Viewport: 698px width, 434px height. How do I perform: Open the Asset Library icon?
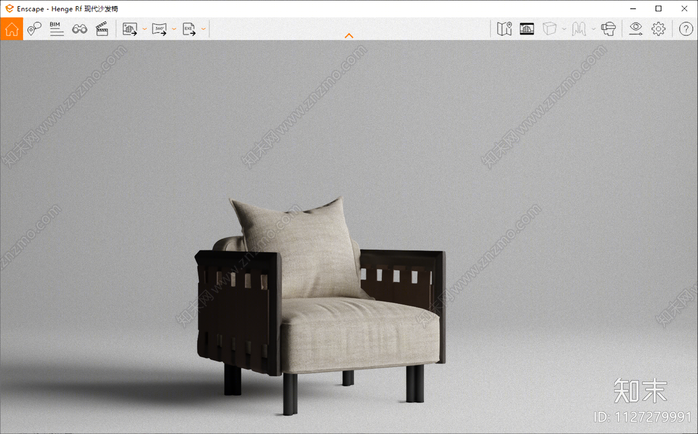(527, 29)
